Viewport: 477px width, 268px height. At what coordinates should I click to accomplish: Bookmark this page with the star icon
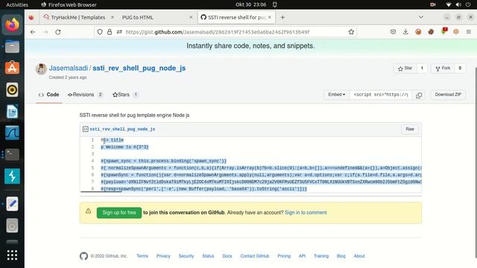tap(351, 32)
